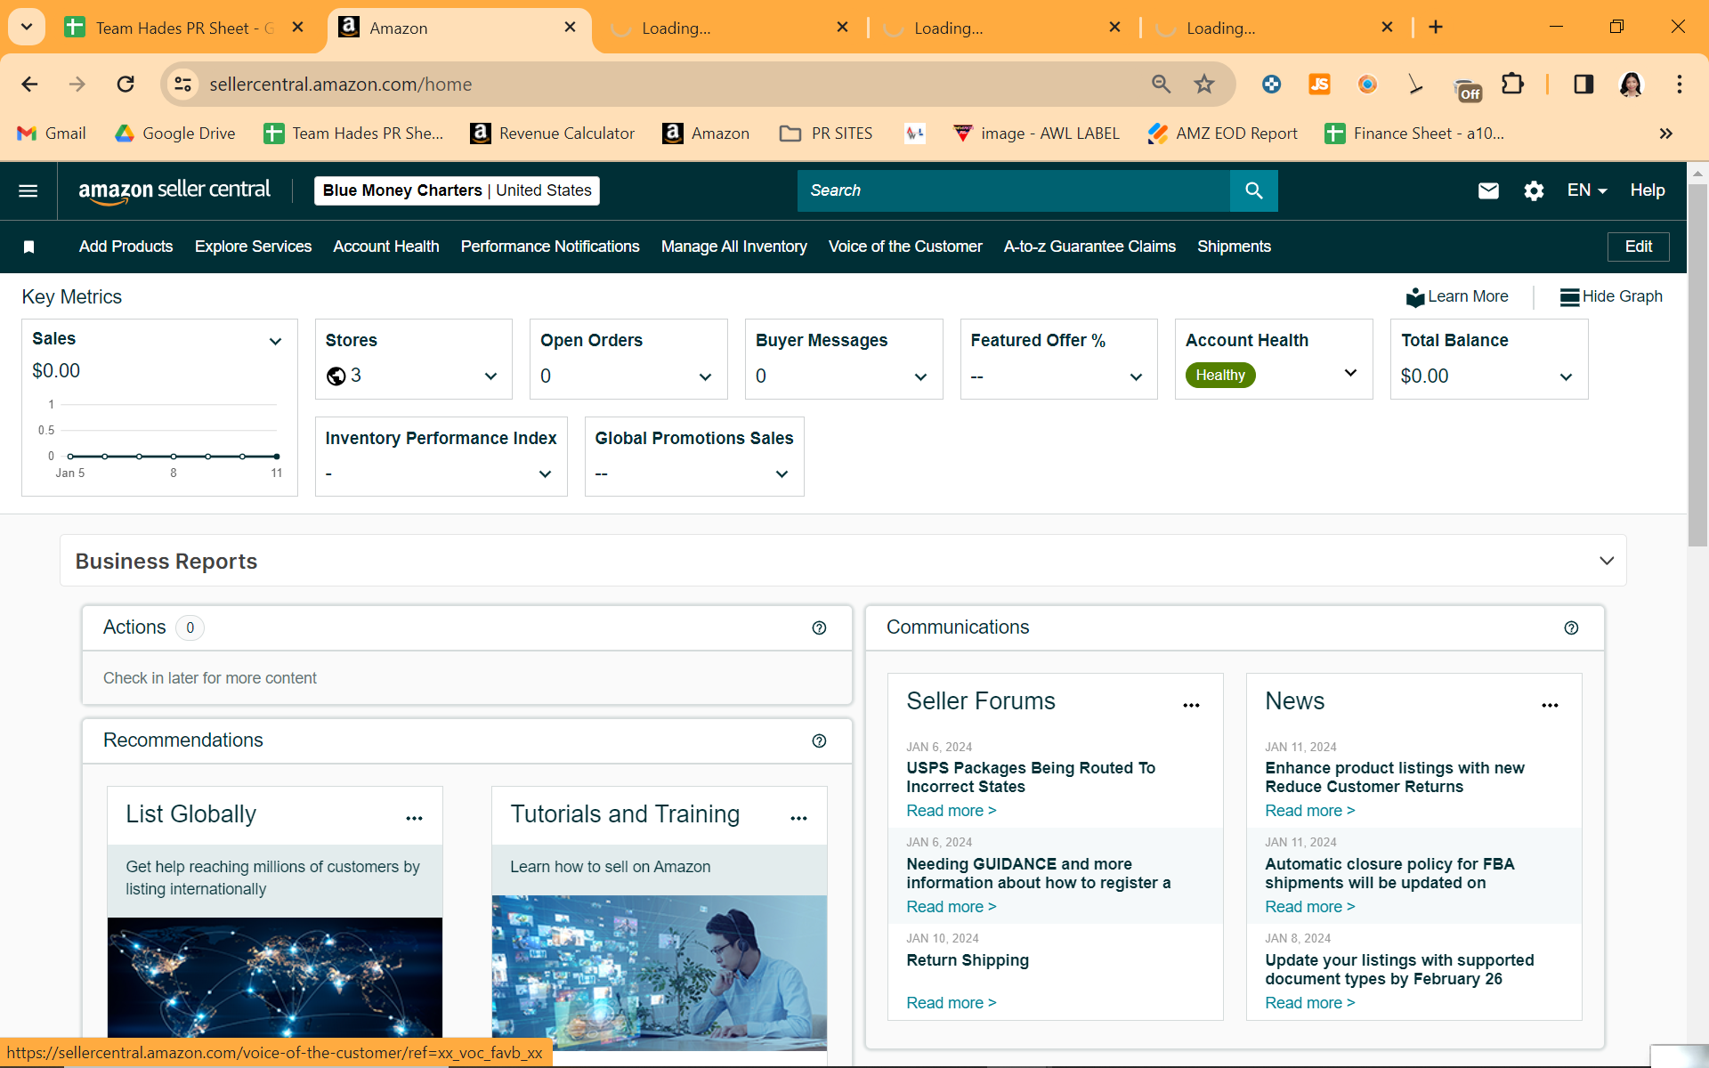Open the tab search dropdown arrow
This screenshot has height=1068, width=1709.
click(27, 28)
